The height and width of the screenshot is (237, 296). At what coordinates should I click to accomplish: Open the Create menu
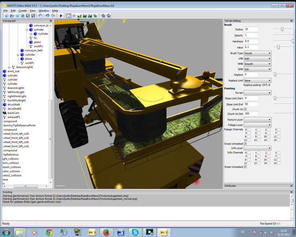(x=22, y=11)
